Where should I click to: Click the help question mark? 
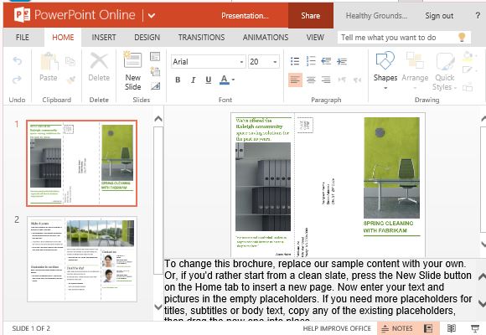click(478, 16)
